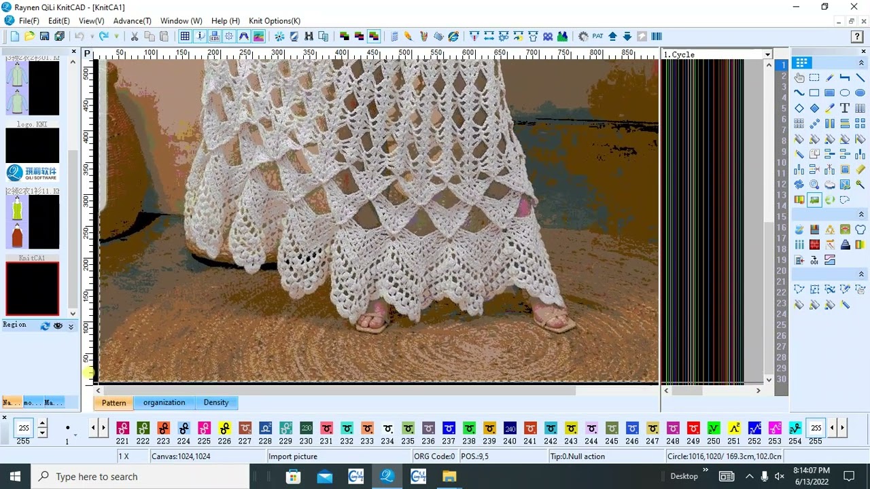Select color swatch 240
The height and width of the screenshot is (489, 870).
pyautogui.click(x=510, y=428)
